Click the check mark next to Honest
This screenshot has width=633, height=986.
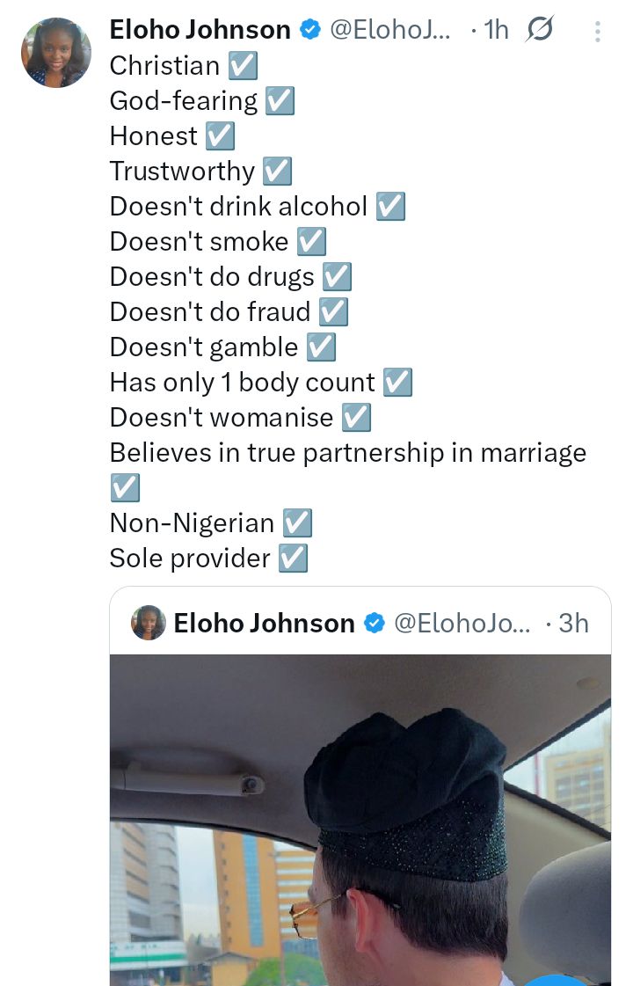pyautogui.click(x=220, y=136)
